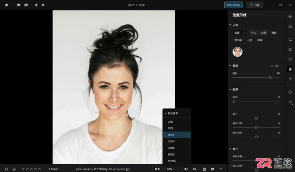295x172 pixels.
Task: Click the magnifier search icon in top toolbar
Action: coord(43,5)
